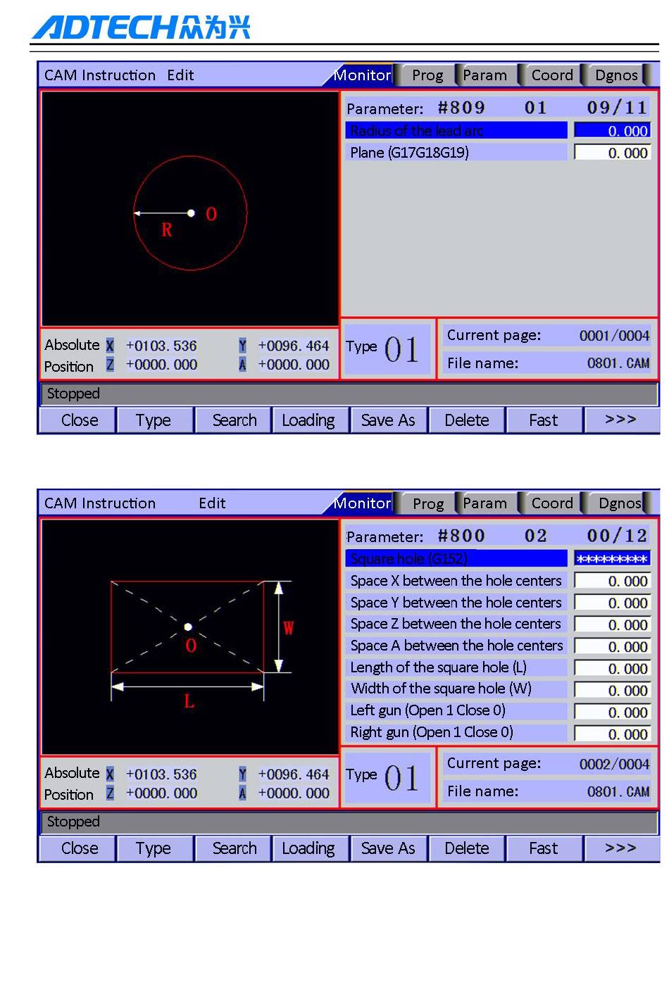The width and height of the screenshot is (669, 999).
Task: Click Delete button in lower screen
Action: click(x=466, y=848)
